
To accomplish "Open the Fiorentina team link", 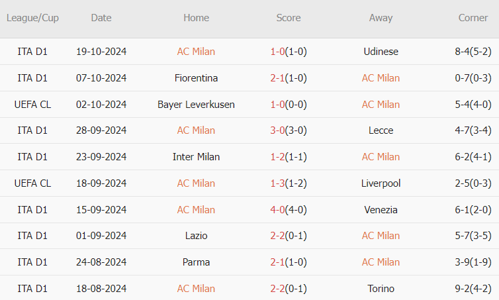I will tap(196, 78).
